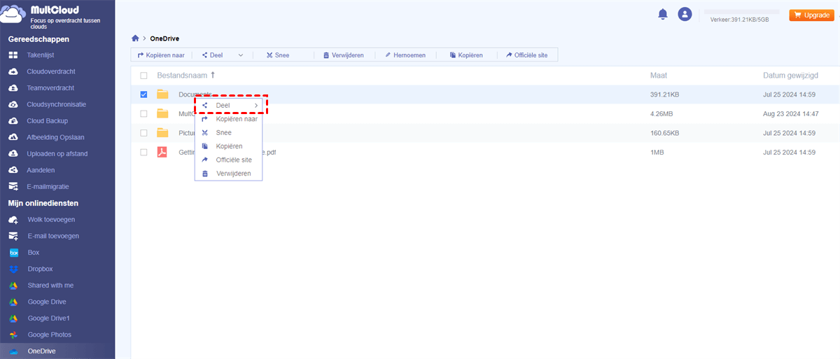Select the Afbeelding Opslaan icon
840x359 pixels.
click(x=13, y=137)
